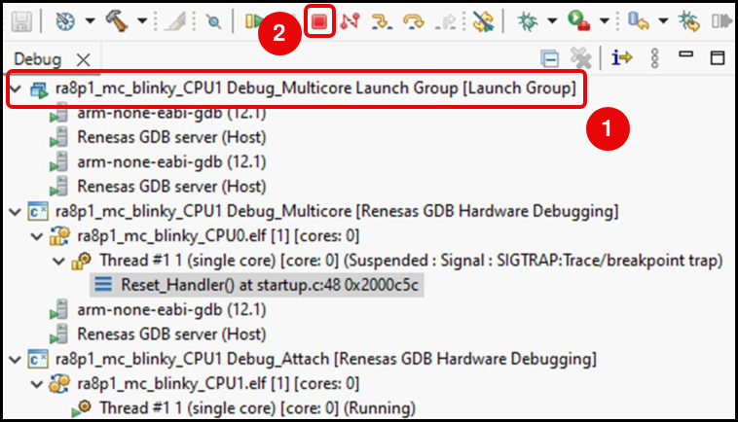Maximize the Debug view panel
The width and height of the screenshot is (738, 422).
pos(718,57)
